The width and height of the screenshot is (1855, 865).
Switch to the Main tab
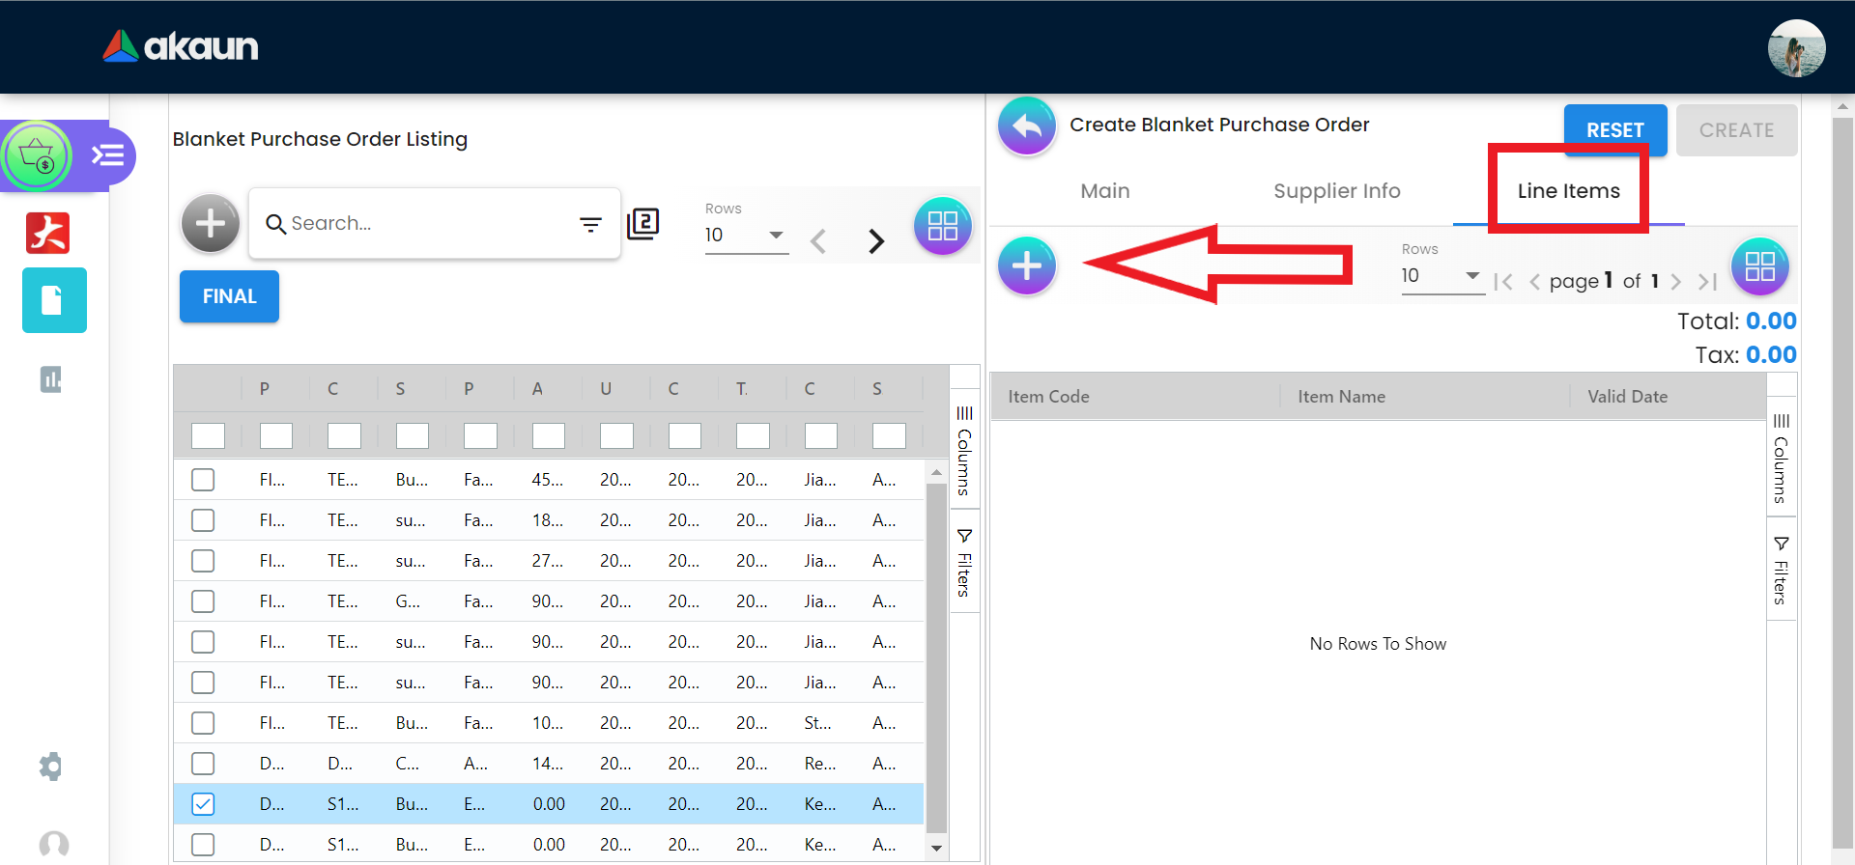coord(1105,191)
